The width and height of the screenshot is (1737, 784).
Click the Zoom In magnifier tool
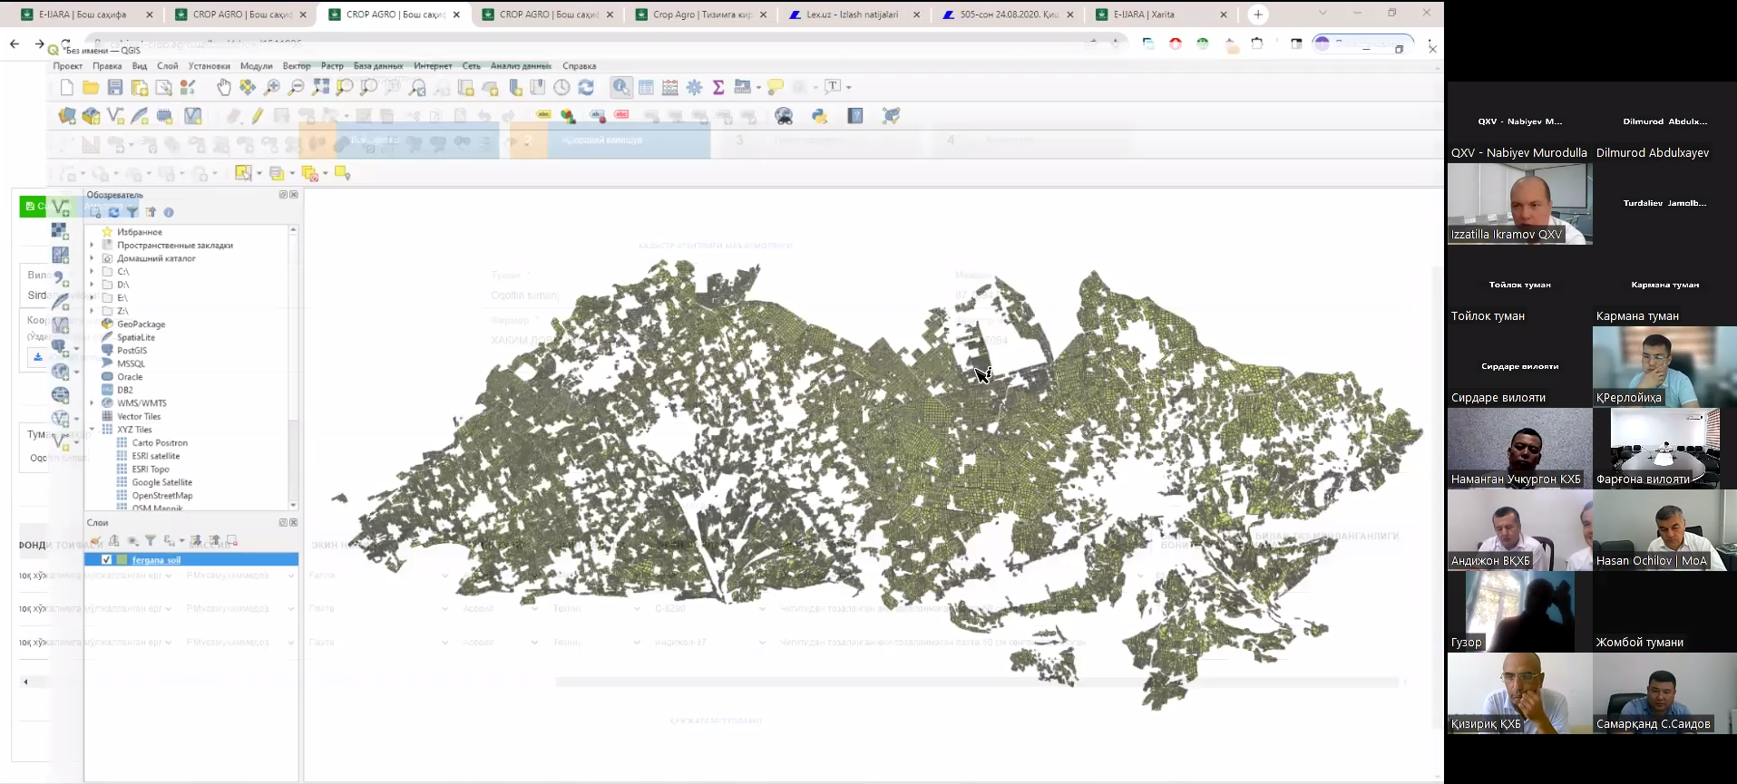click(x=271, y=87)
